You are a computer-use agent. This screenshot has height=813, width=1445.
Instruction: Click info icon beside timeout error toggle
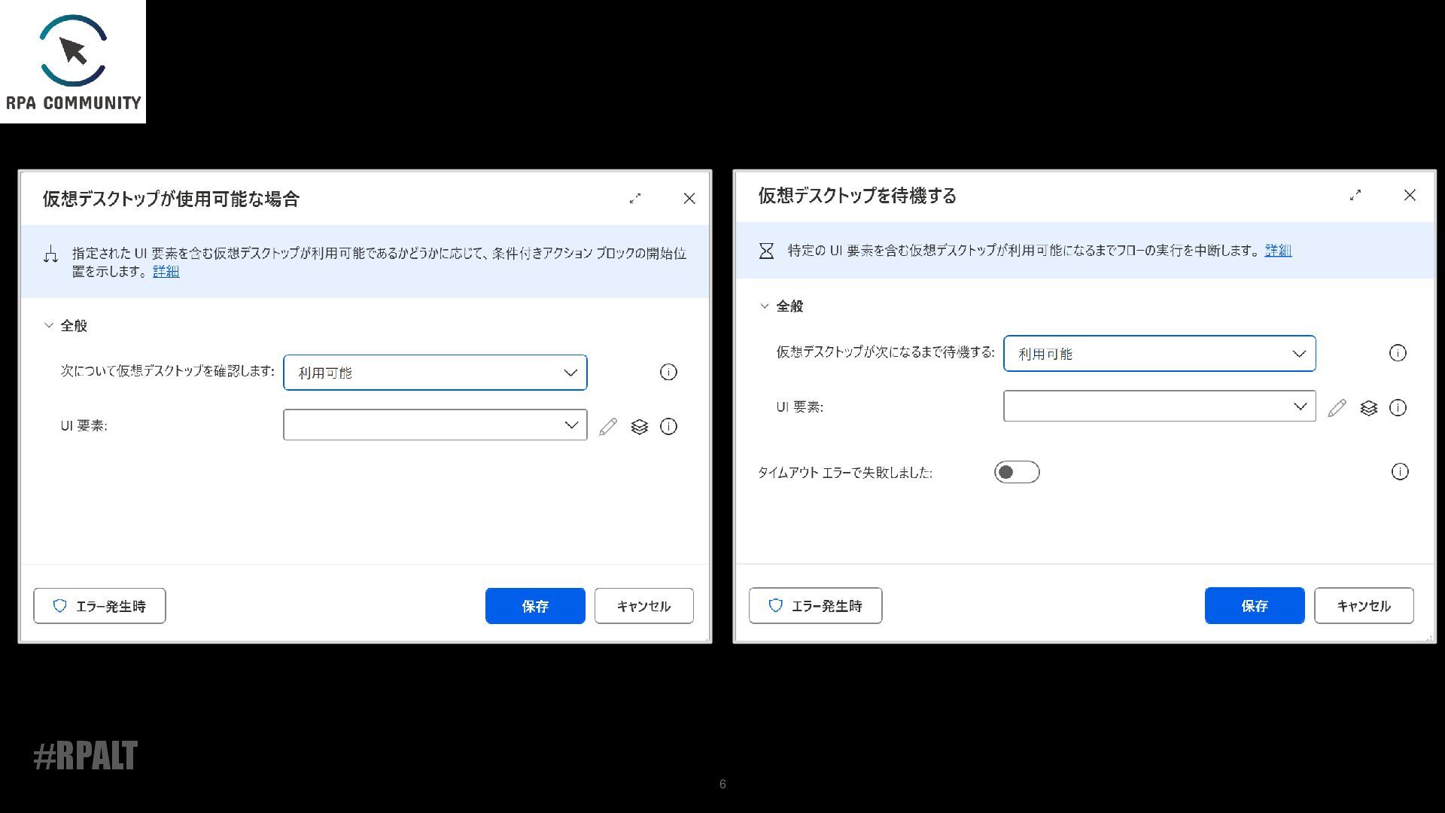(1399, 472)
